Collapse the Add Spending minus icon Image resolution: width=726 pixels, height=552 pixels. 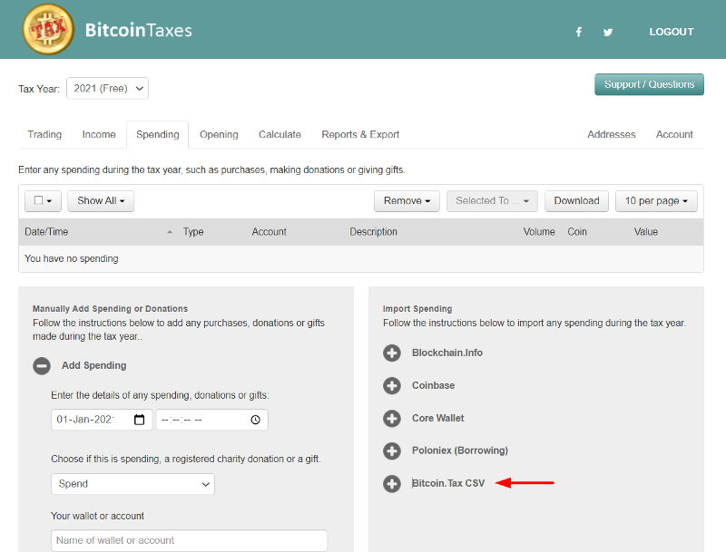pyautogui.click(x=42, y=365)
